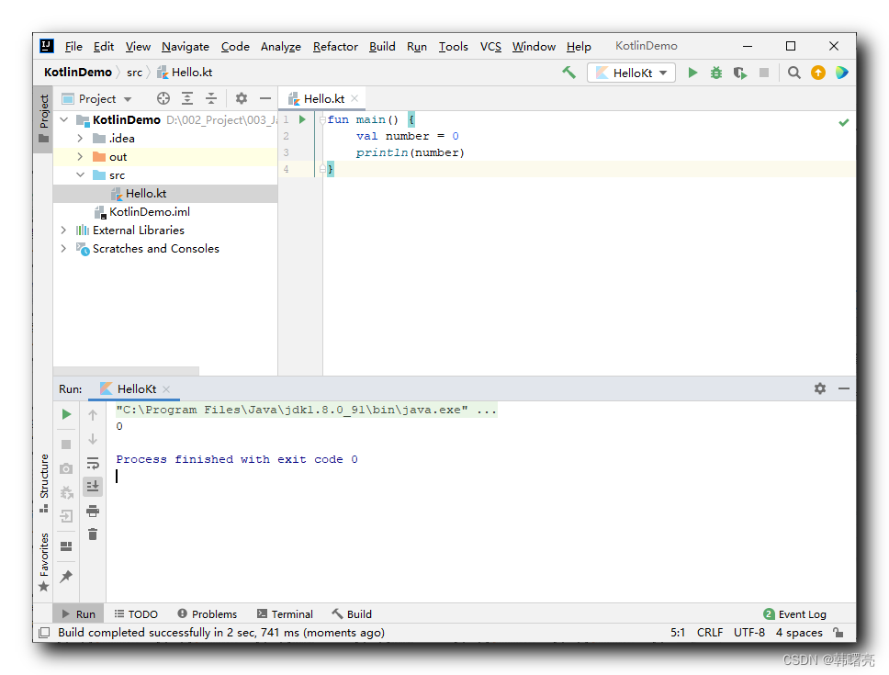Open the HelloKt run configuration dropdown
Screen dimensions: 889x675
[632, 73]
